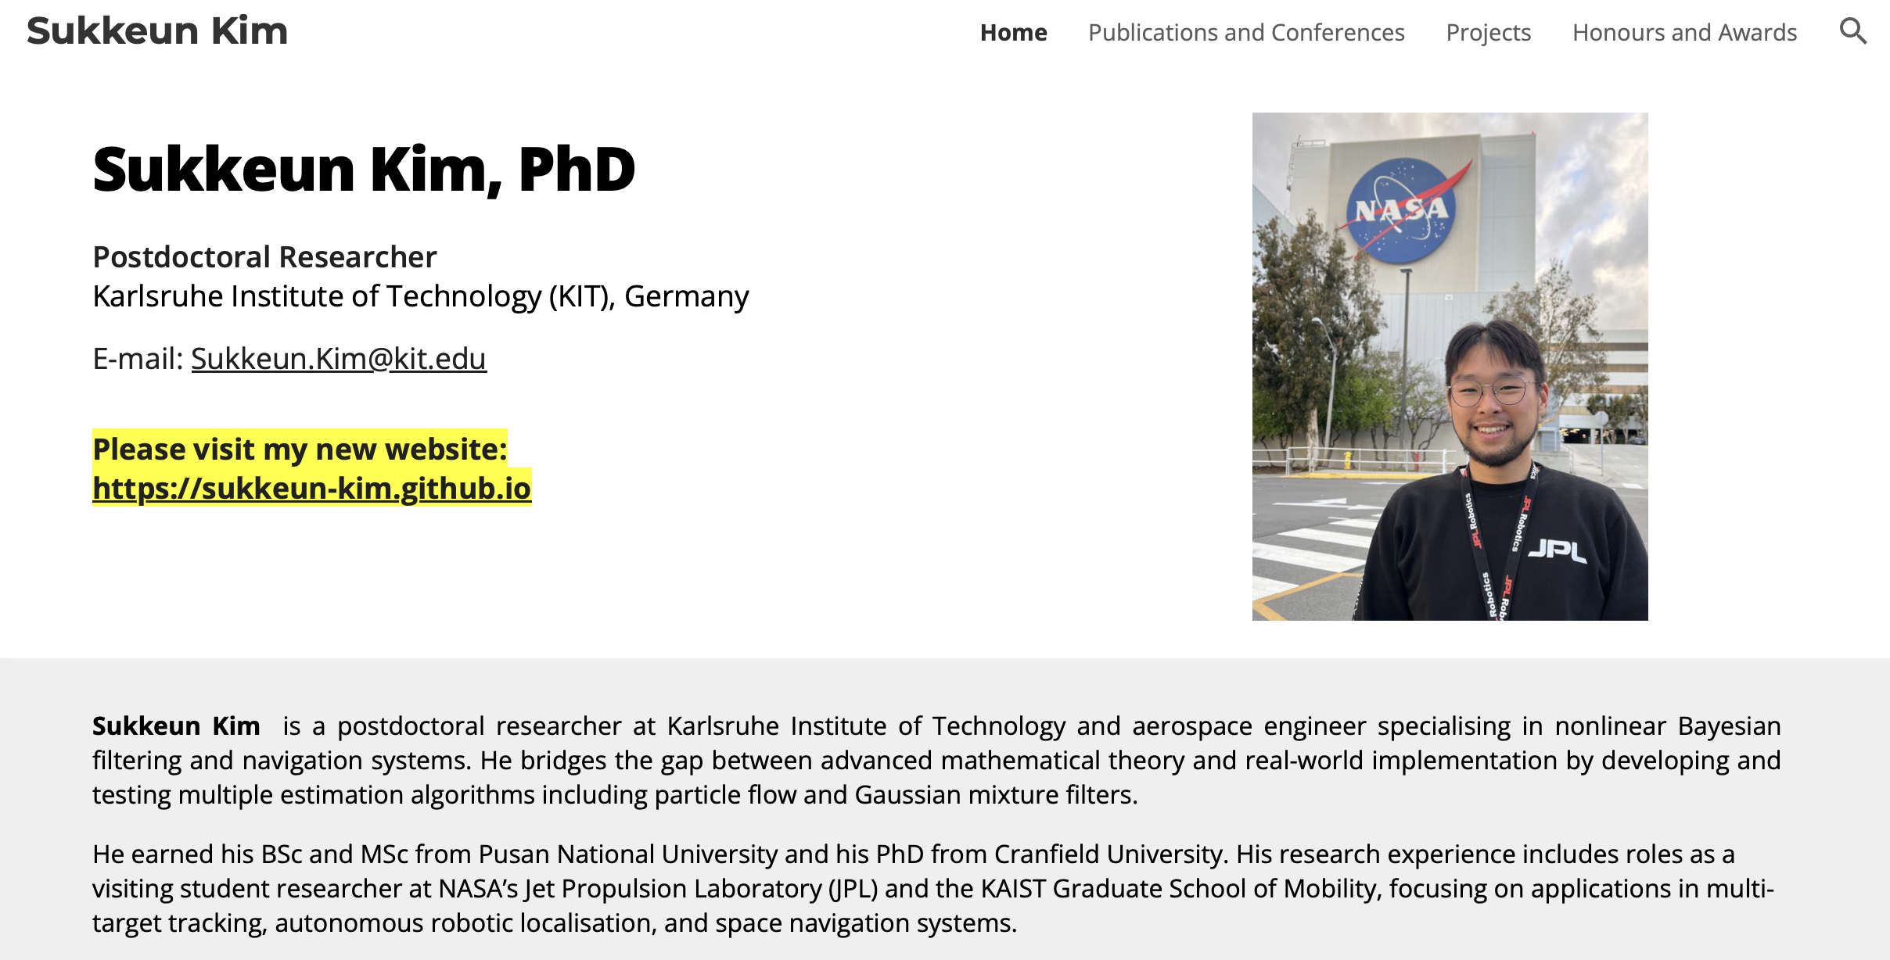1890x960 pixels.
Task: Open Honours and Awards page
Action: point(1684,33)
